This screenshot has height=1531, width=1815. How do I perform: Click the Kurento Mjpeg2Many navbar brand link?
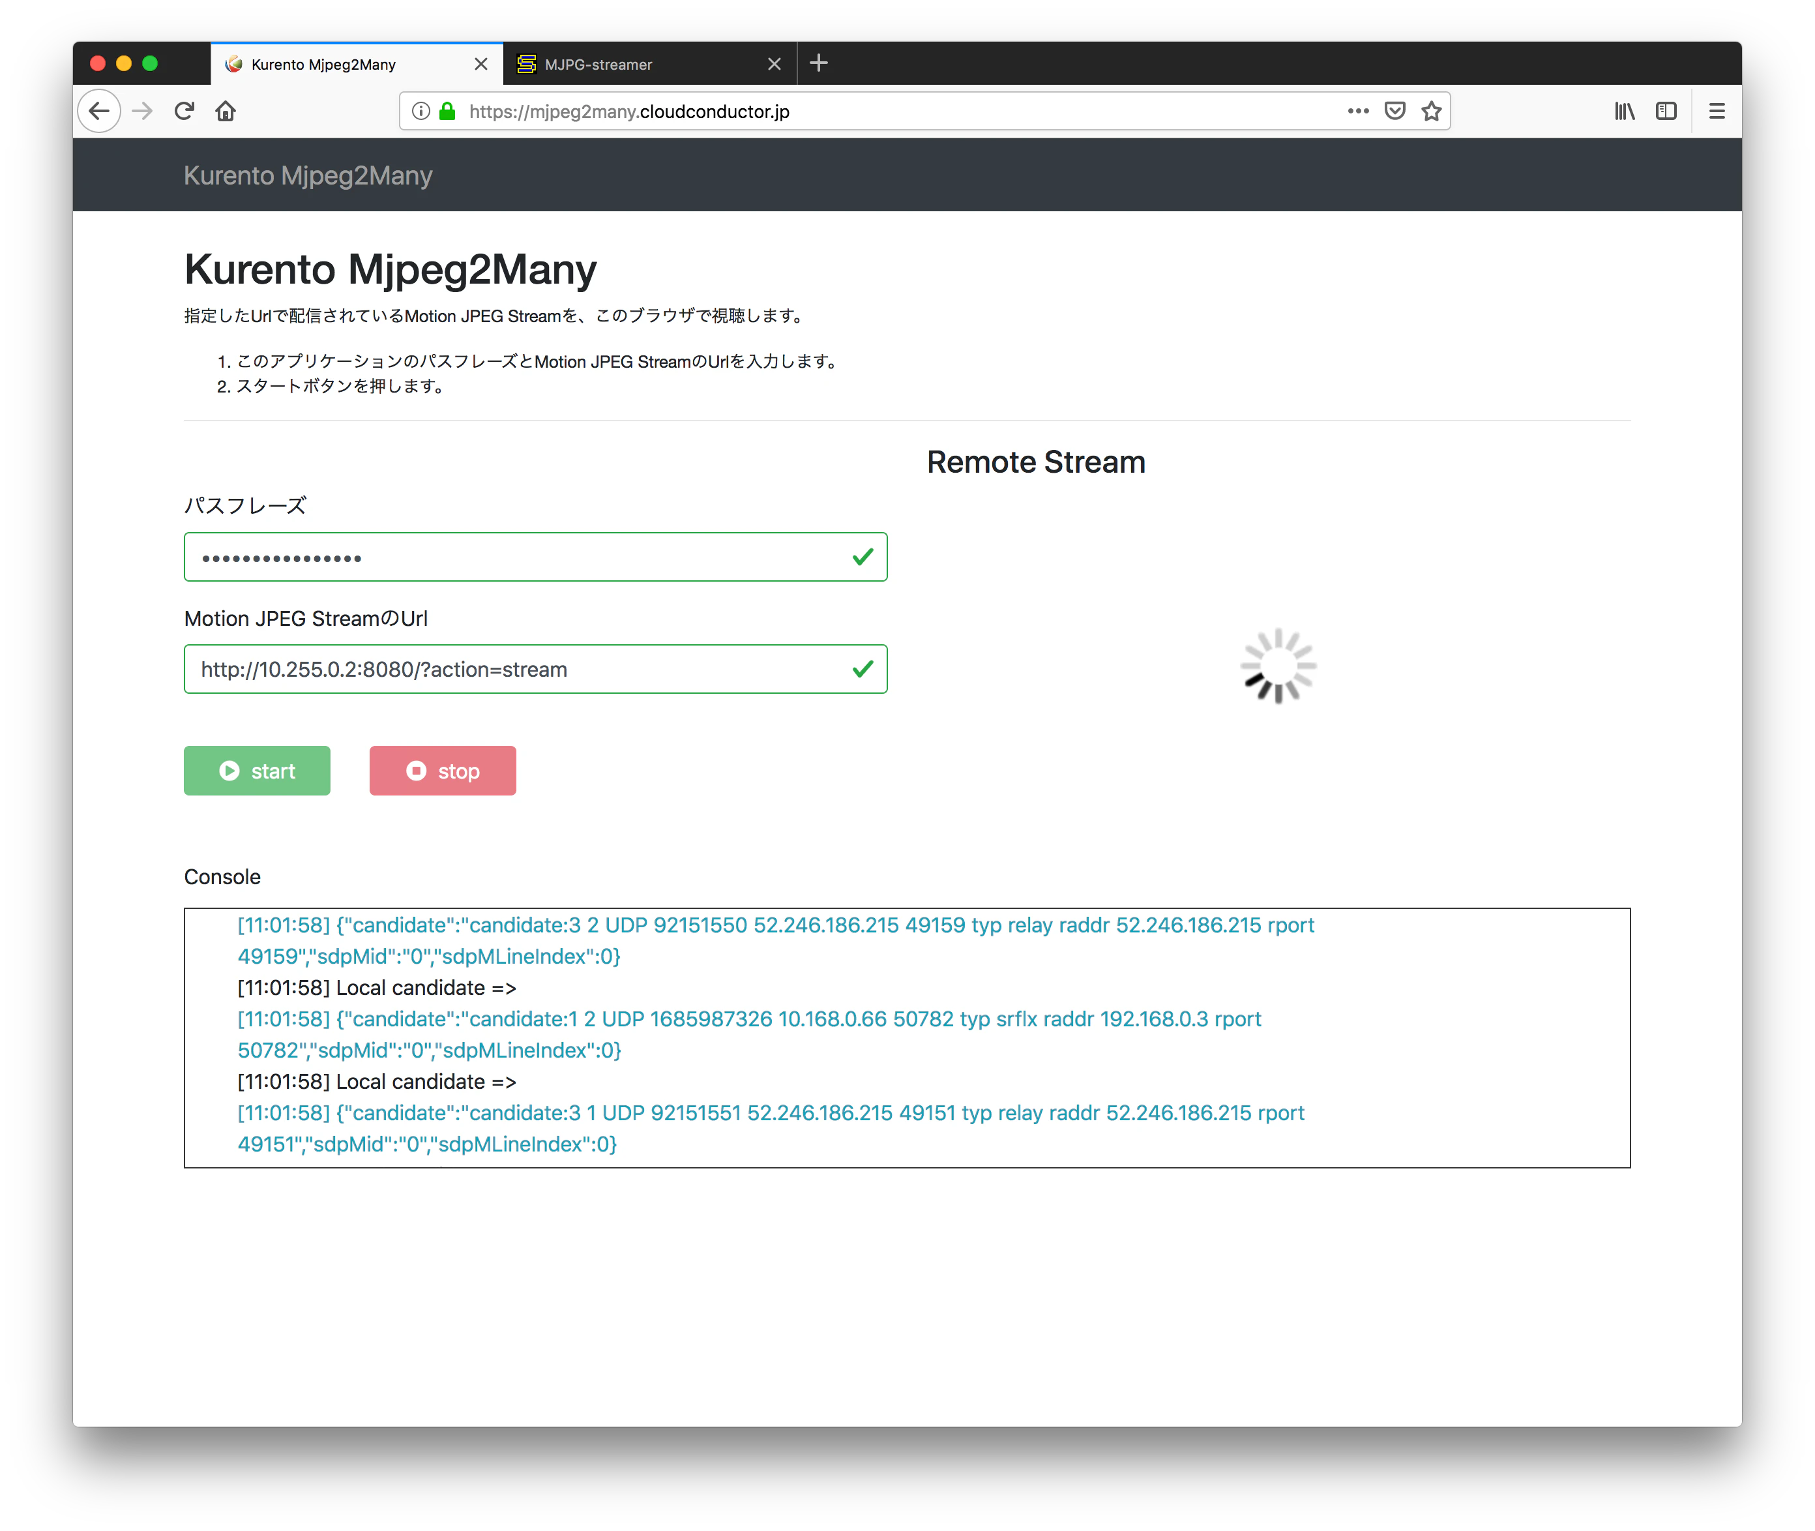point(308,175)
